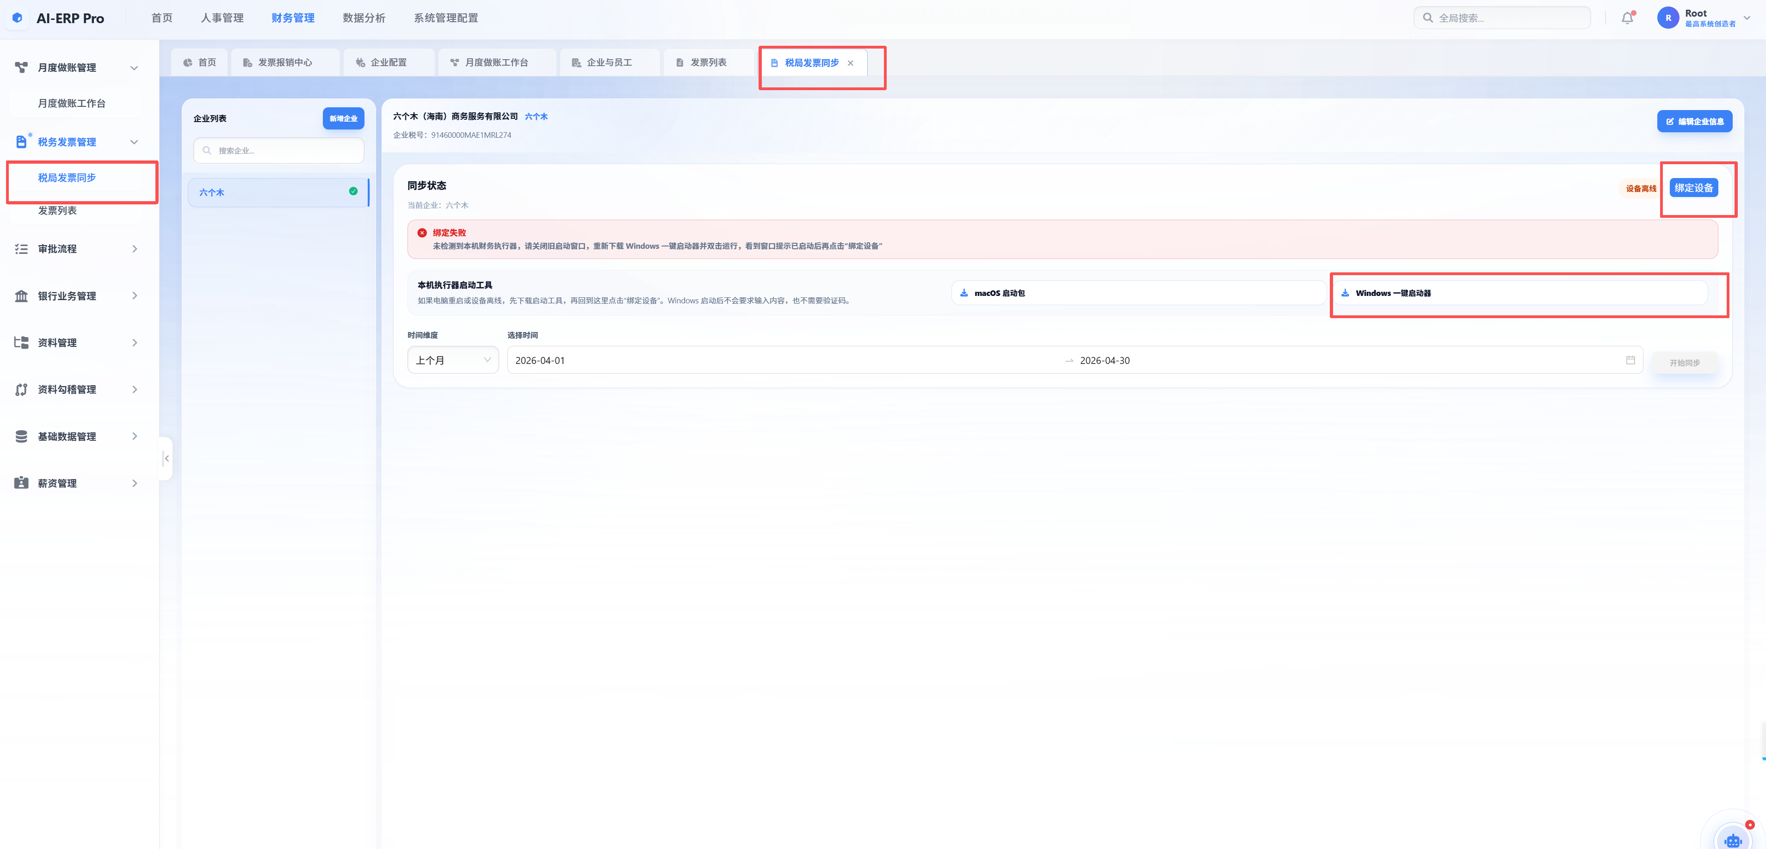1766x849 pixels.
Task: Click the 编辑企业信息 button
Action: 1695,121
